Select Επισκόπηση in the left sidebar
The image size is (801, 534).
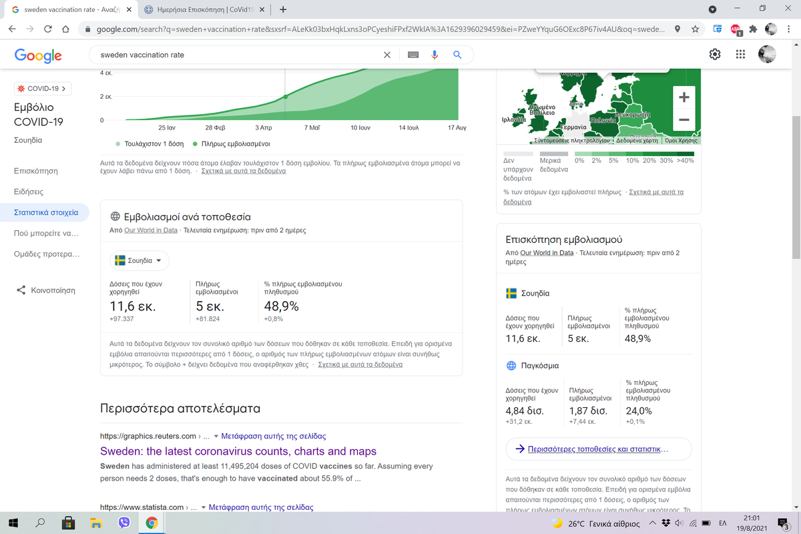click(36, 172)
